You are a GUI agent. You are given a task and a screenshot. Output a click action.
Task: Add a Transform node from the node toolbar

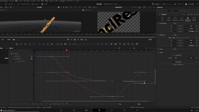point(74,44)
